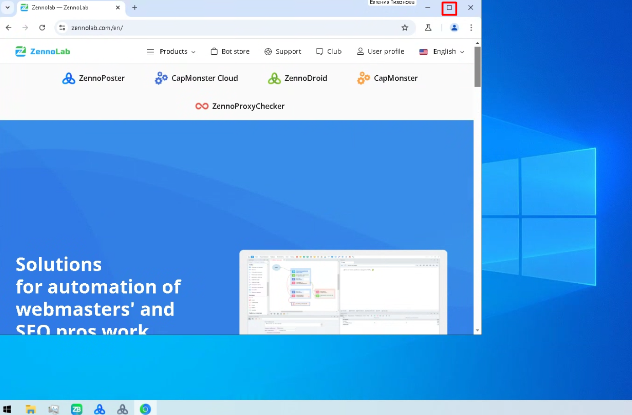Image resolution: width=632 pixels, height=415 pixels.
Task: Open the tab search dropdown arrow
Action: pos(8,7)
